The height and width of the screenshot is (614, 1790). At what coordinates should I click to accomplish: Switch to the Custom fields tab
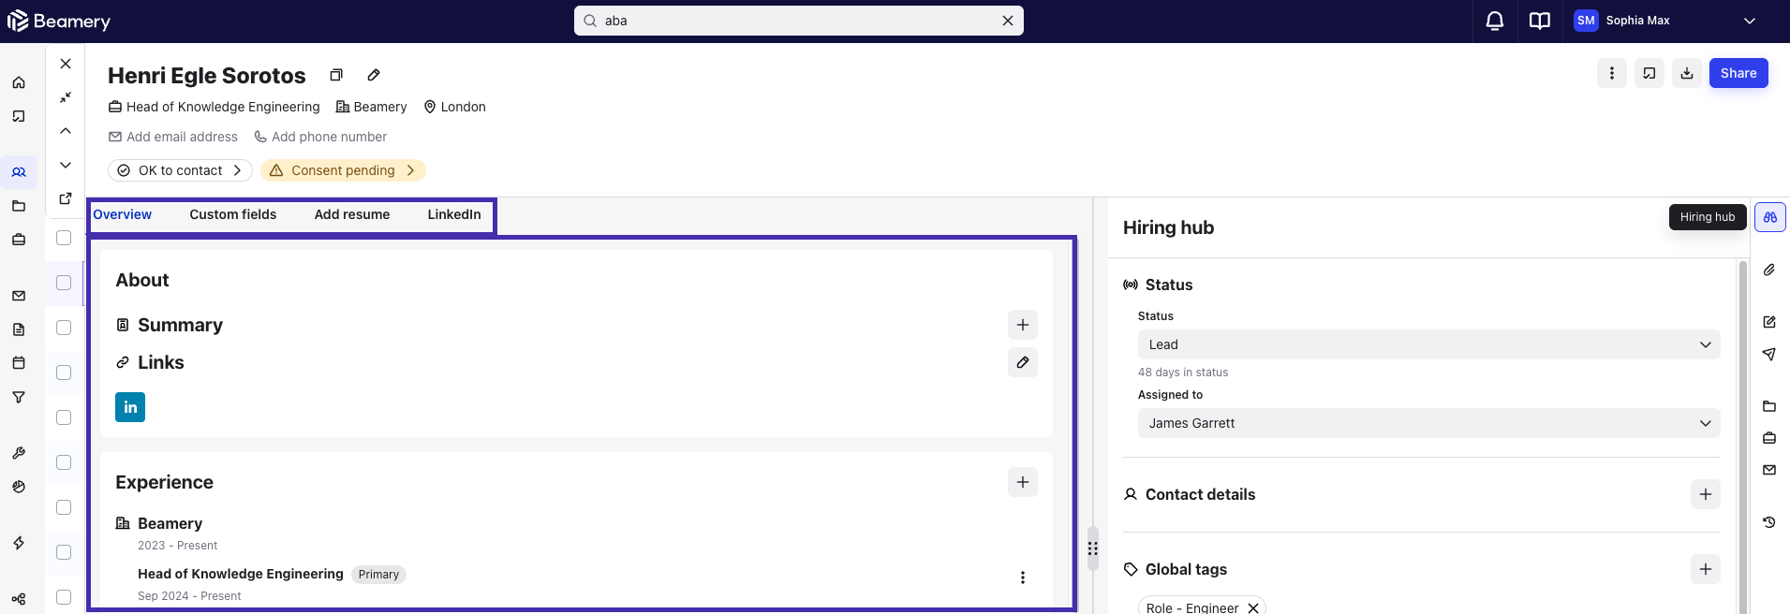[233, 214]
